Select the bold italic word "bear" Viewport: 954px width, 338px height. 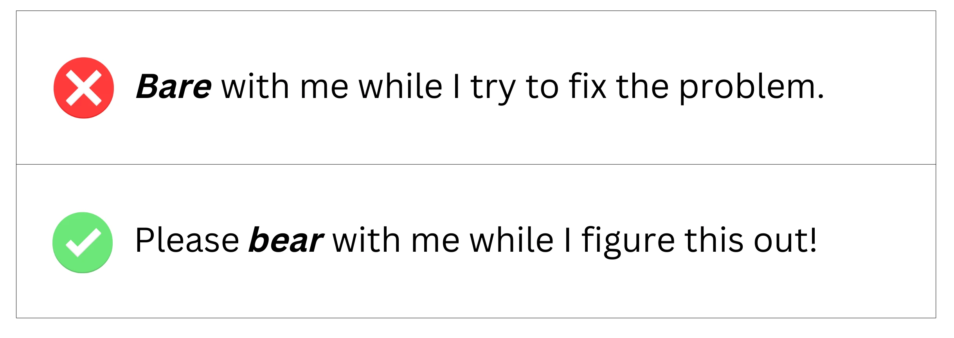coord(286,240)
